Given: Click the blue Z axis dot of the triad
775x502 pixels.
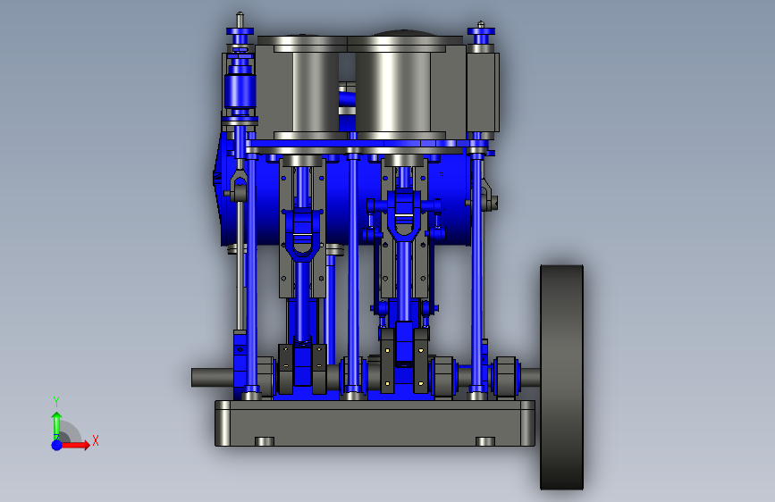Looking at the screenshot, I should 57,445.
